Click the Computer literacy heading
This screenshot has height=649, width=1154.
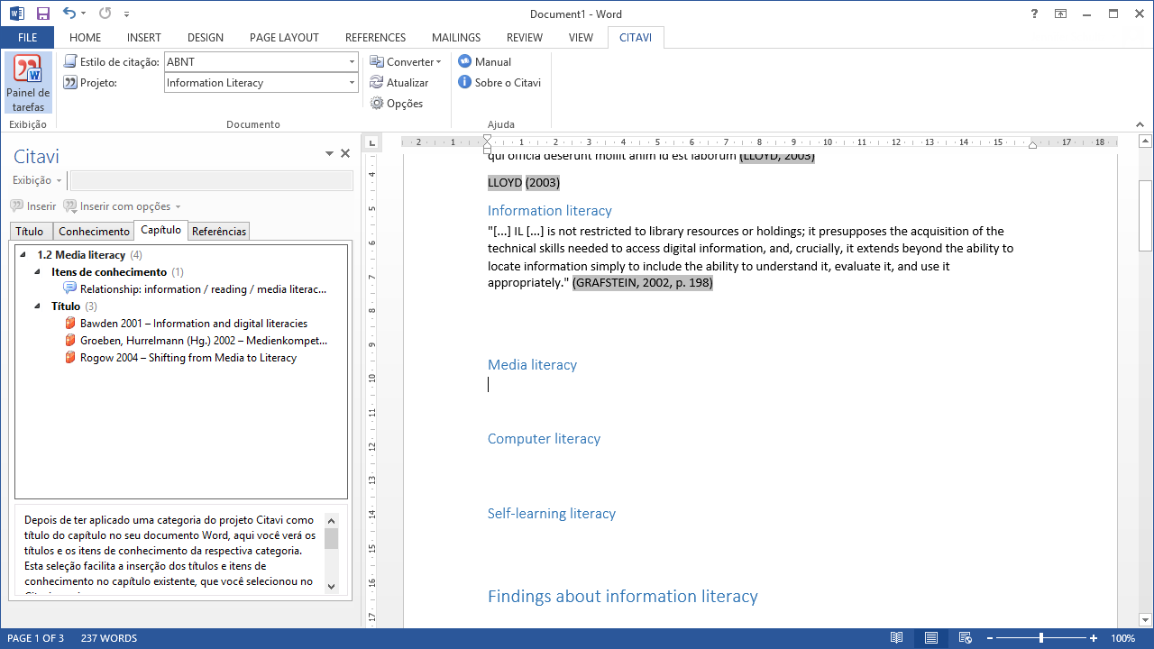[x=544, y=439]
